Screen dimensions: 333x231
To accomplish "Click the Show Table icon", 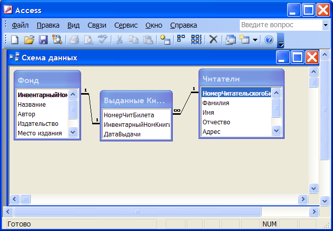I will 165,40.
